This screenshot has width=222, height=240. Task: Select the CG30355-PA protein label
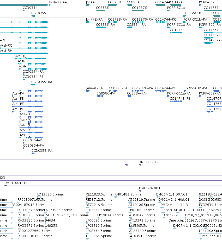[42, 151]
